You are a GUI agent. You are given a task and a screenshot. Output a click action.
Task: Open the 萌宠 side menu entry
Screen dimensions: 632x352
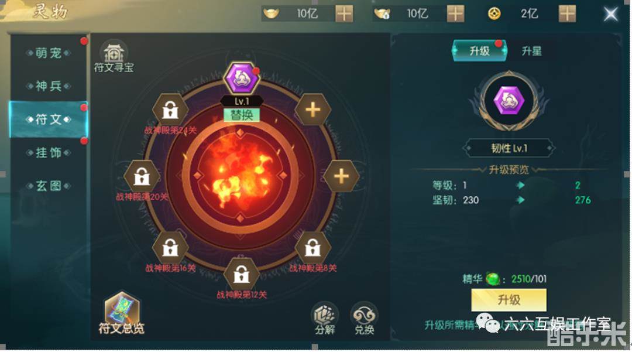pos(49,53)
